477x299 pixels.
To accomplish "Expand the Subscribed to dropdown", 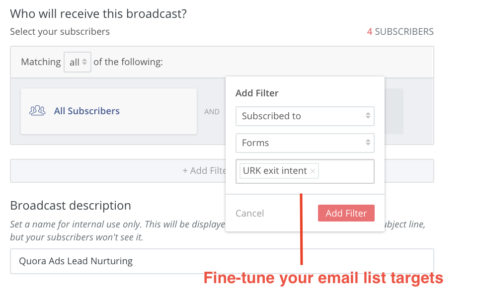I will [x=305, y=116].
